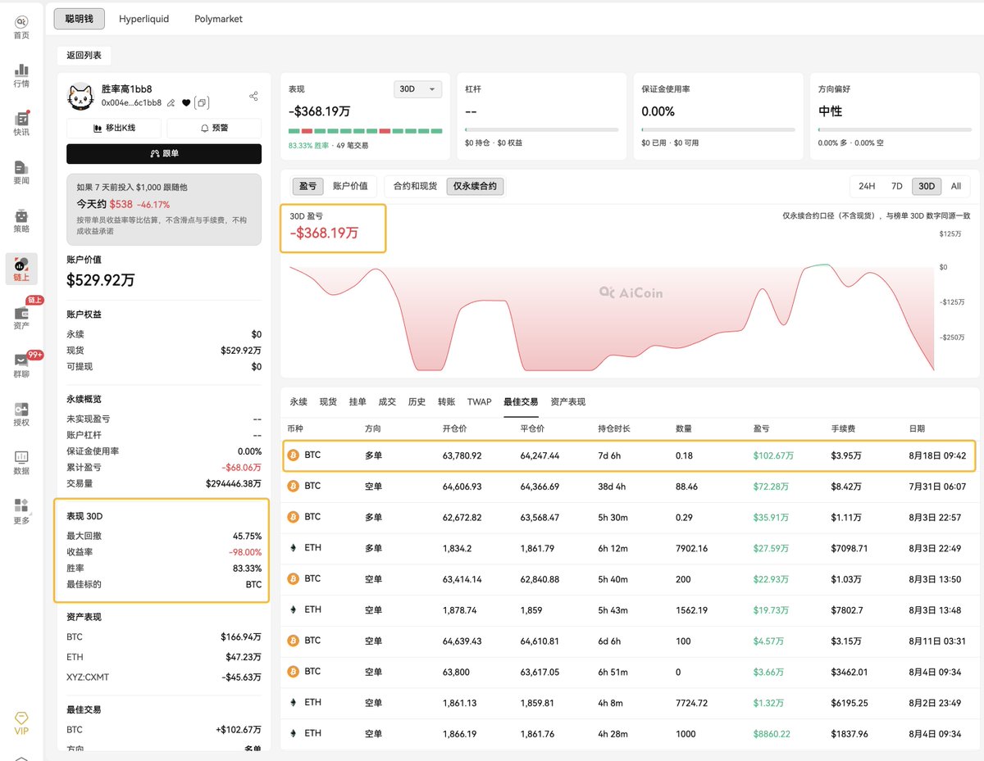The height and width of the screenshot is (761, 984).
Task: Switch to Hyperliquid top tab
Action: click(x=143, y=19)
